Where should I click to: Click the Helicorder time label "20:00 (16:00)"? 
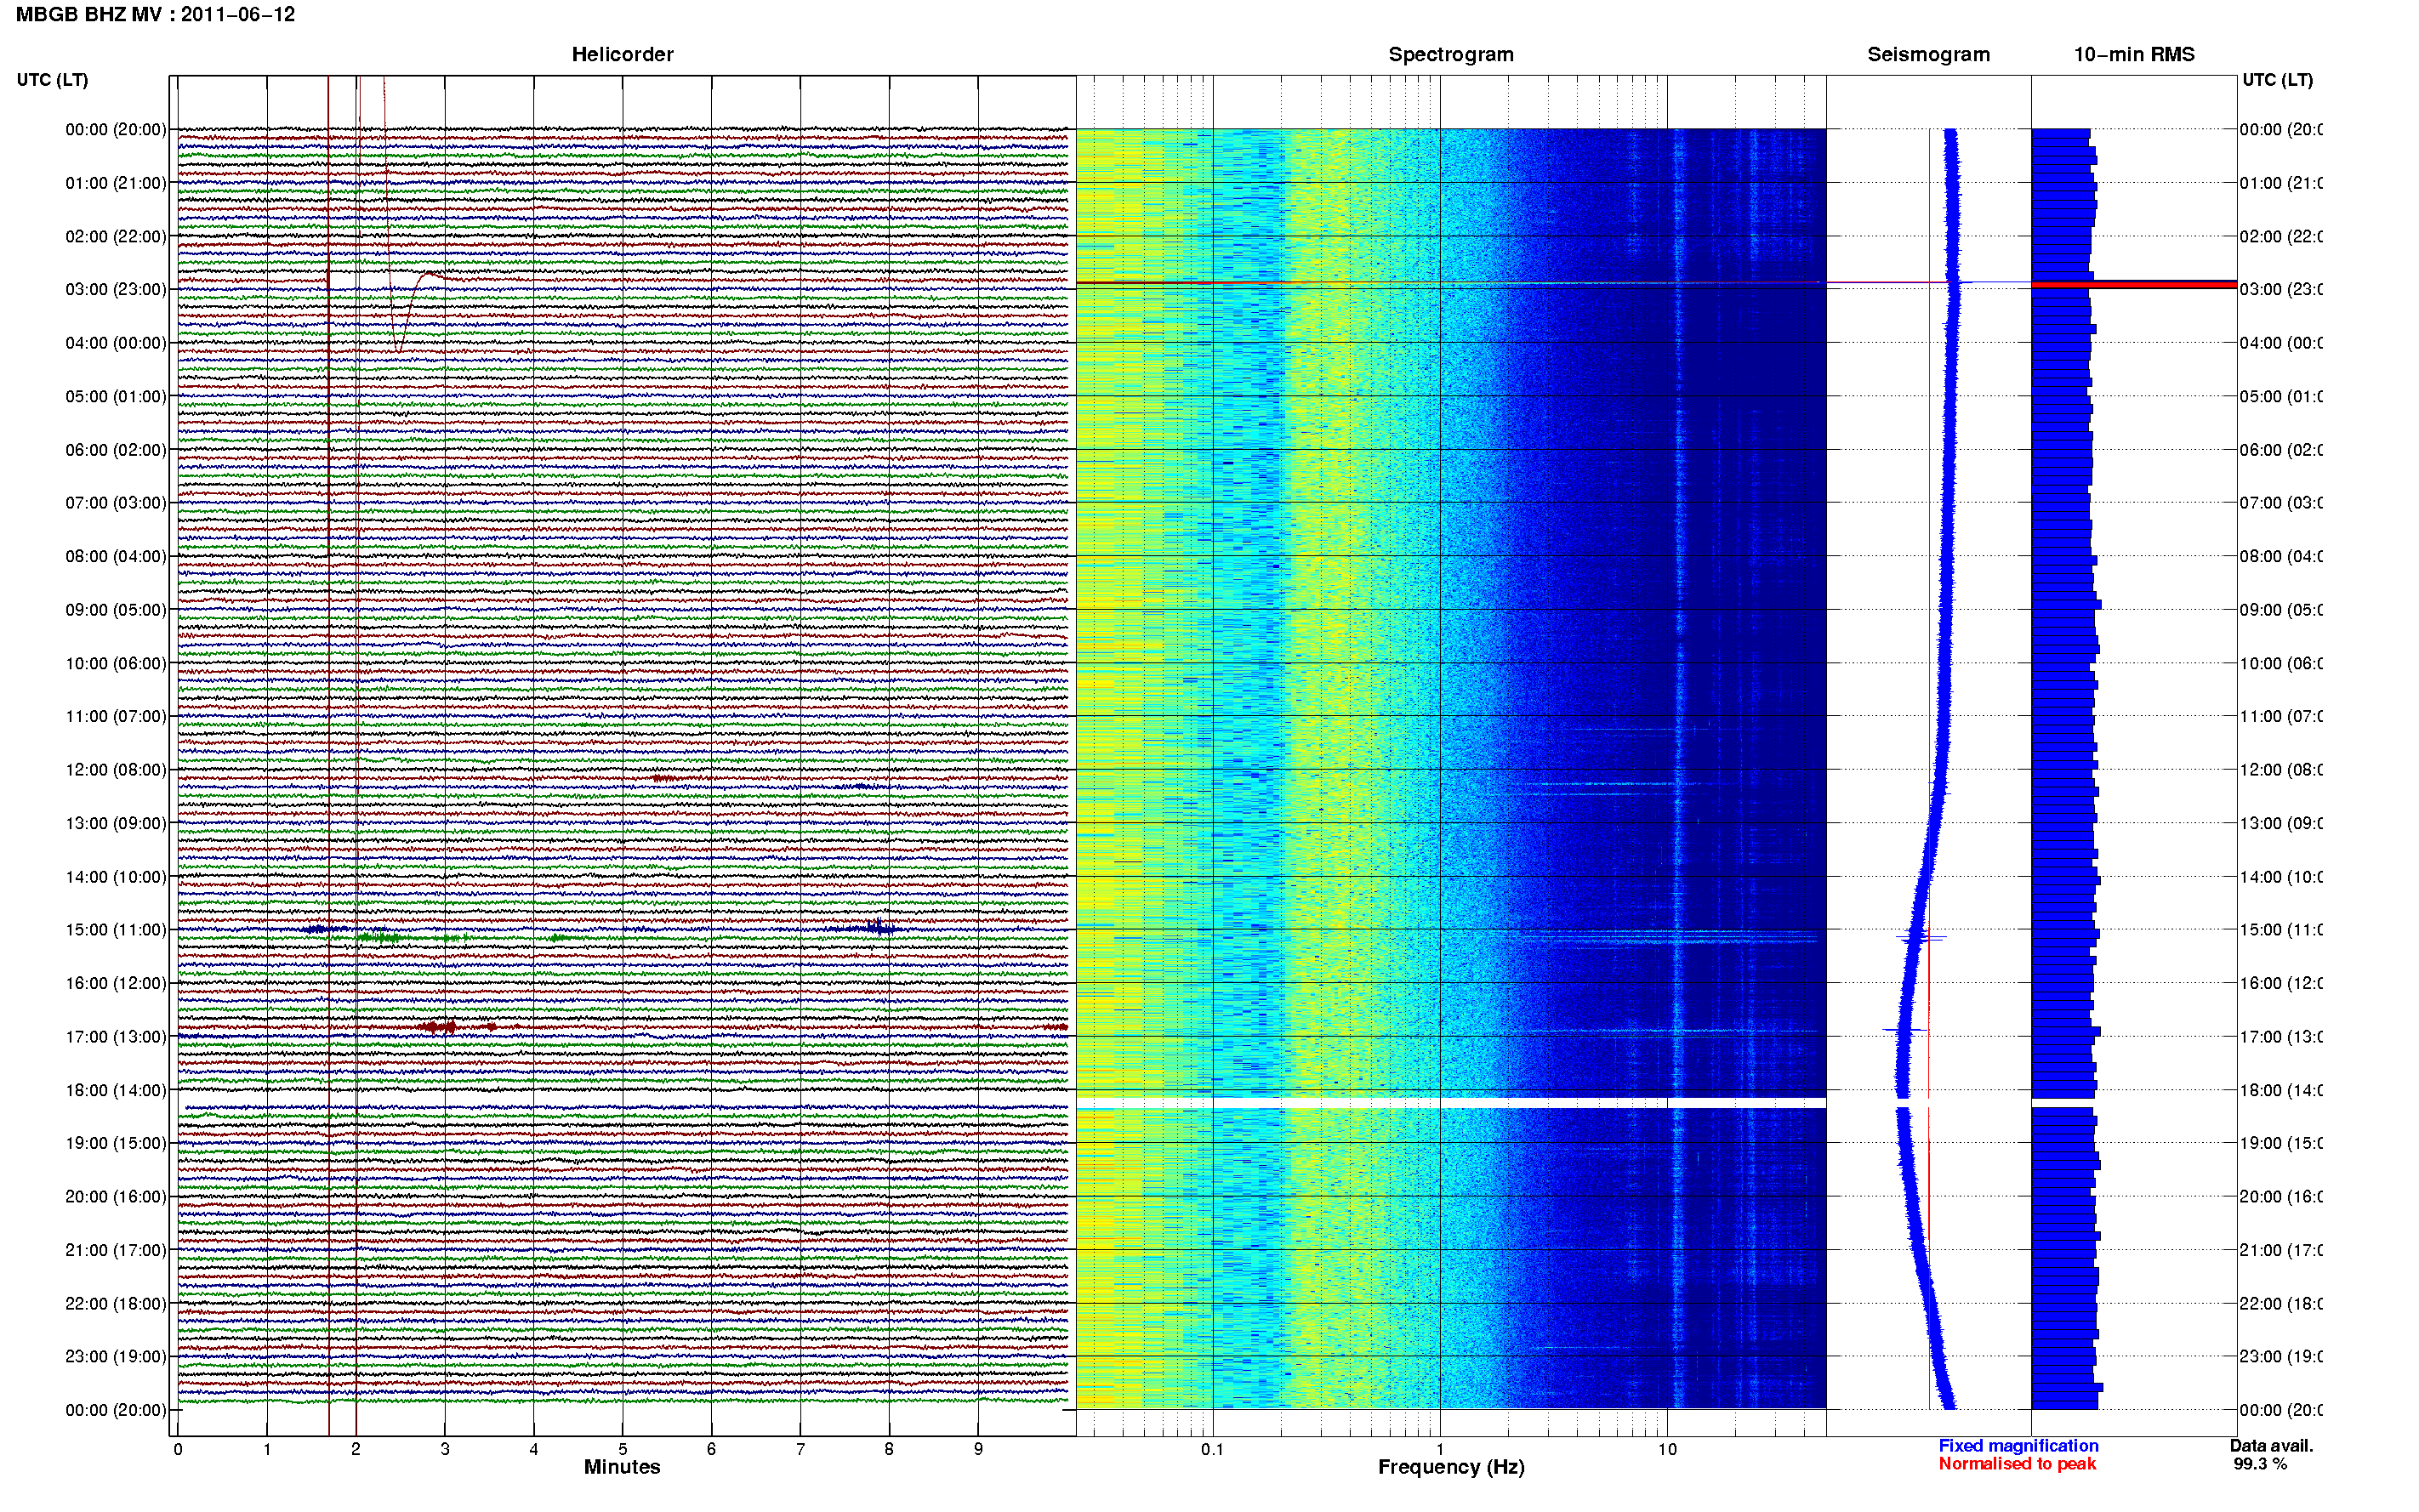click(116, 1196)
